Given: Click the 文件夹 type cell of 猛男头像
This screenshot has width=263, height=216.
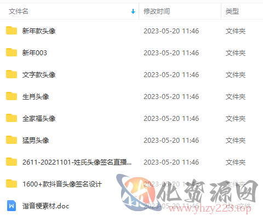Looking at the screenshot, I should (x=236, y=141).
